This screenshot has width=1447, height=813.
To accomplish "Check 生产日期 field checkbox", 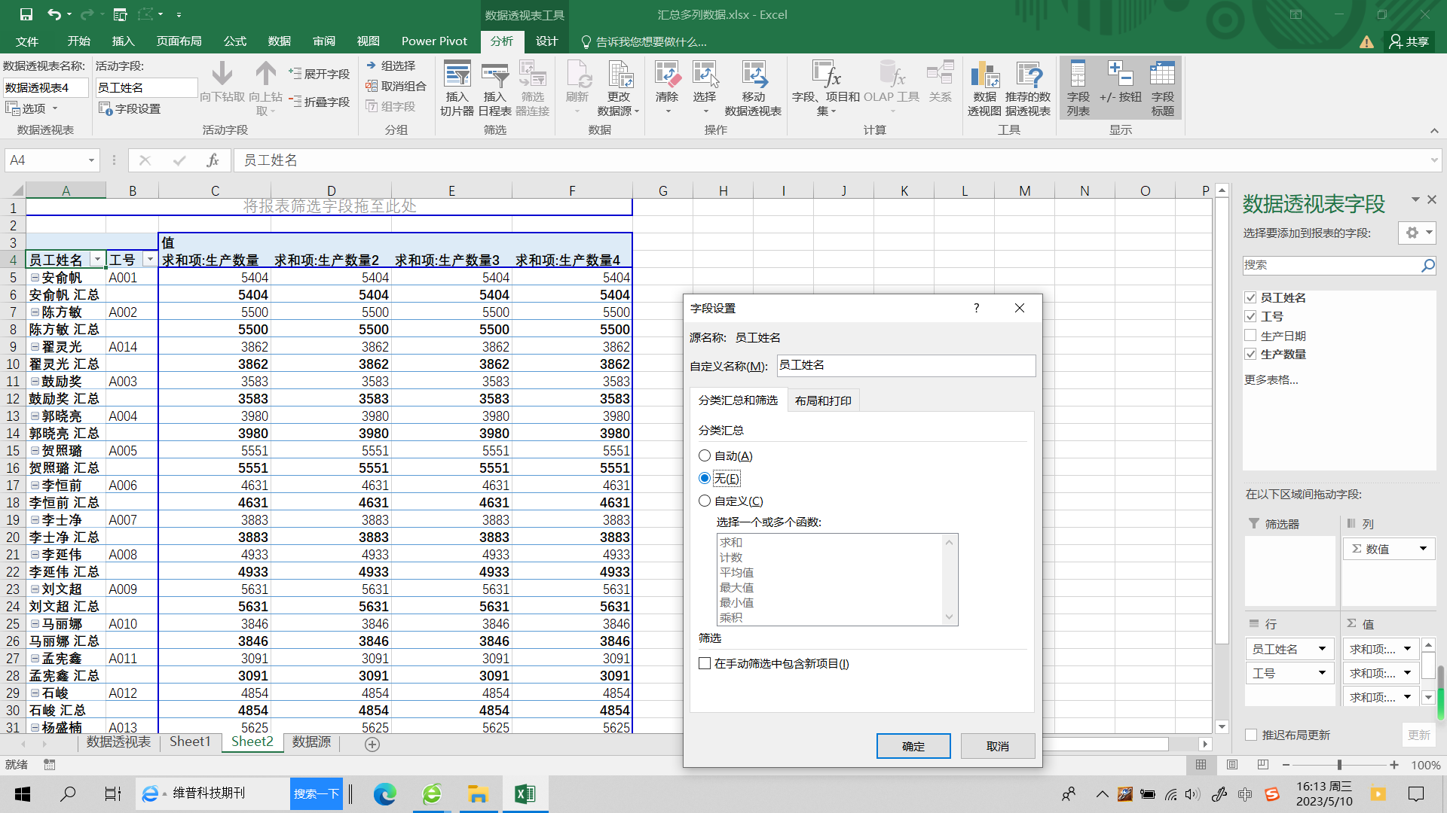I will 1251,336.
